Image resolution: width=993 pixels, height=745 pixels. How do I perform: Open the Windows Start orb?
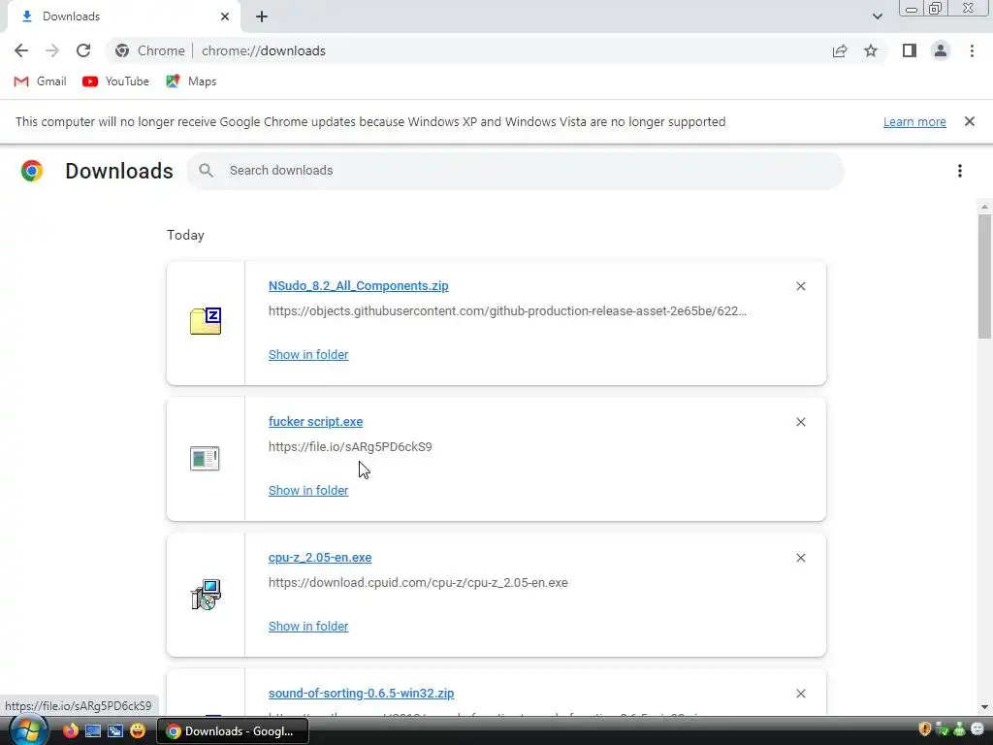pyautogui.click(x=28, y=730)
